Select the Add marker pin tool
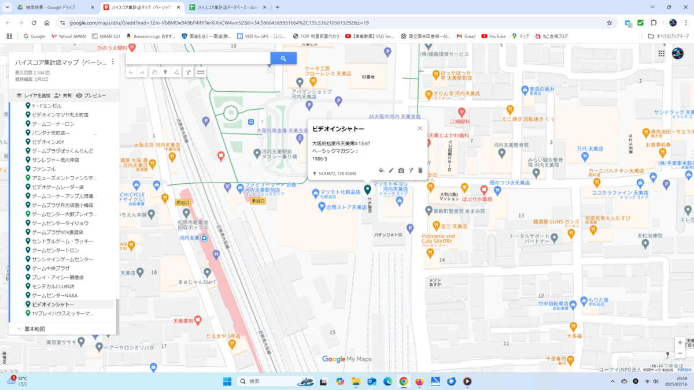 [x=165, y=72]
